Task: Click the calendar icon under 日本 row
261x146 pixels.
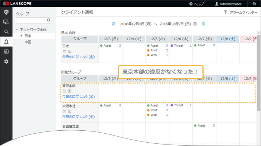Action: tap(65, 52)
